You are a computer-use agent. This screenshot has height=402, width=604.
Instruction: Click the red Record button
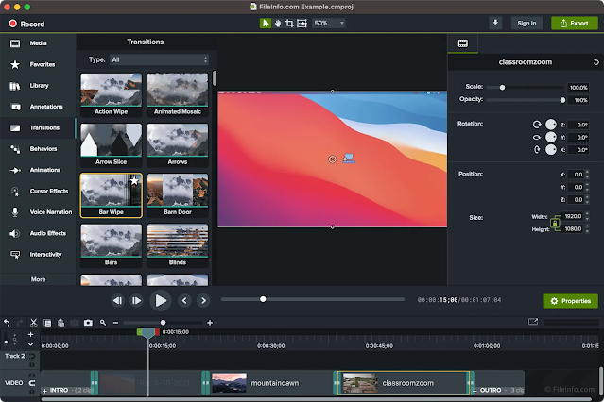[x=26, y=24]
